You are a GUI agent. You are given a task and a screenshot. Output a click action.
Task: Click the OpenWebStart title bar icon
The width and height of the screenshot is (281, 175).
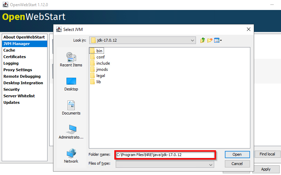point(6,5)
